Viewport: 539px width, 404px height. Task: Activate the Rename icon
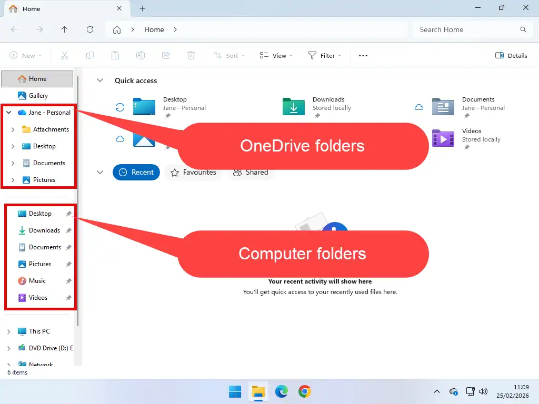(x=141, y=55)
